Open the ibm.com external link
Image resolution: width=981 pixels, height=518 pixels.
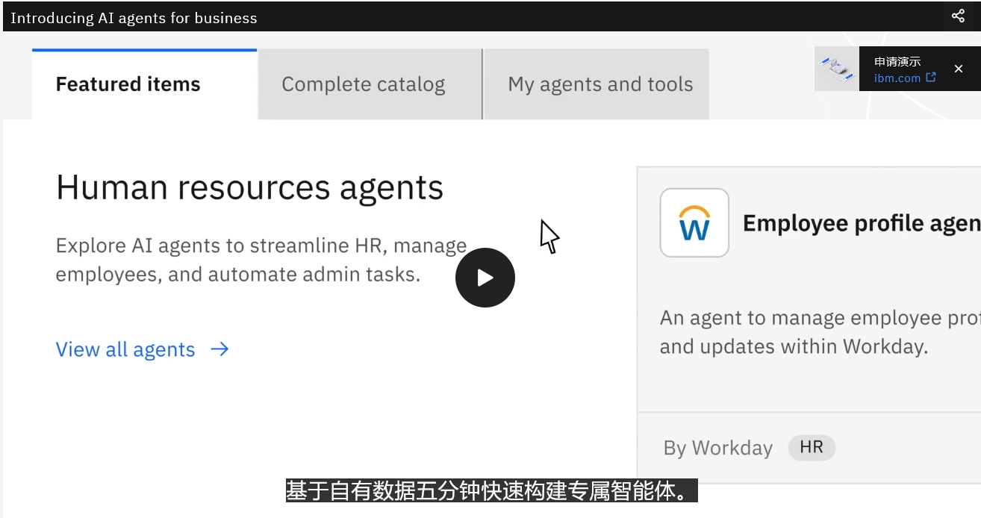click(905, 78)
